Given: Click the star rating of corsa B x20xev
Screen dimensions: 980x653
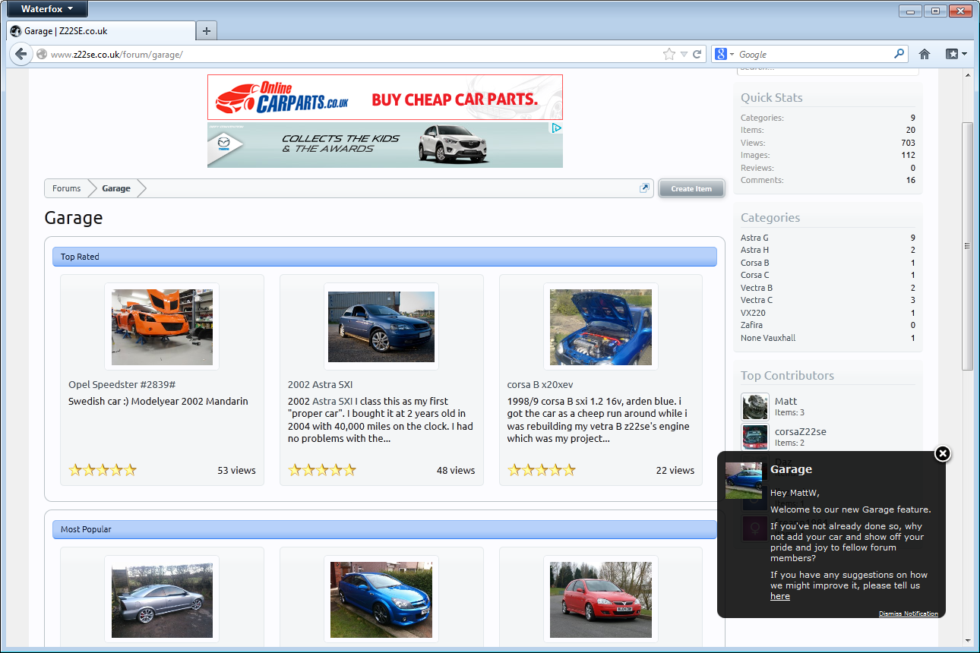Looking at the screenshot, I should coord(542,470).
